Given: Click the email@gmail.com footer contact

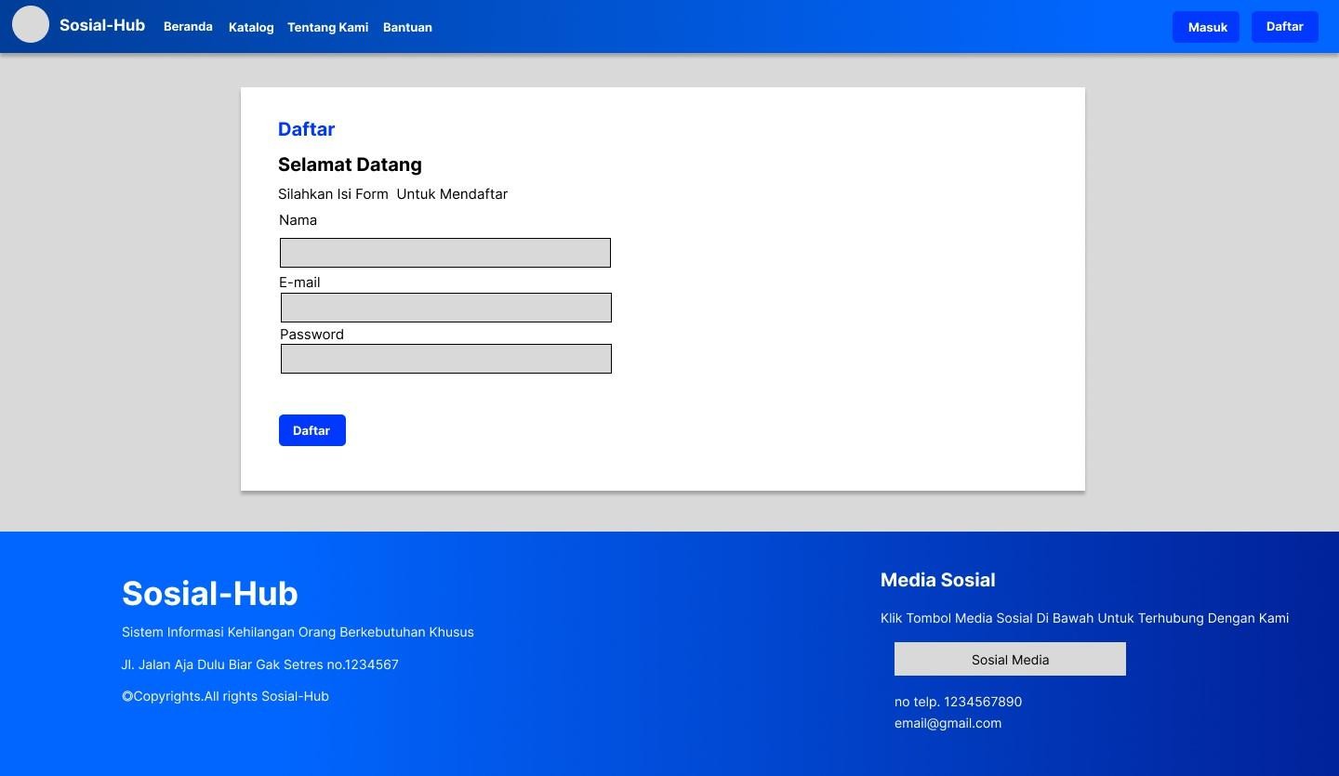Looking at the screenshot, I should [948, 723].
